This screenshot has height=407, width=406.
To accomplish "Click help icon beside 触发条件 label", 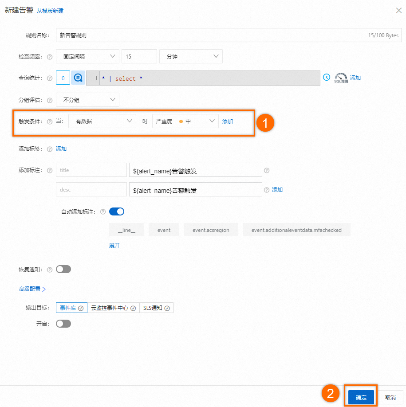I will [x=50, y=121].
